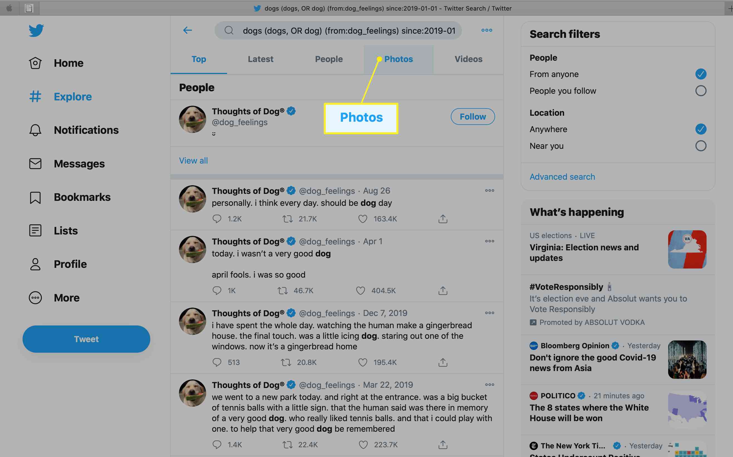The image size is (733, 457).
Task: Expand search options with three-dot menu
Action: point(486,30)
